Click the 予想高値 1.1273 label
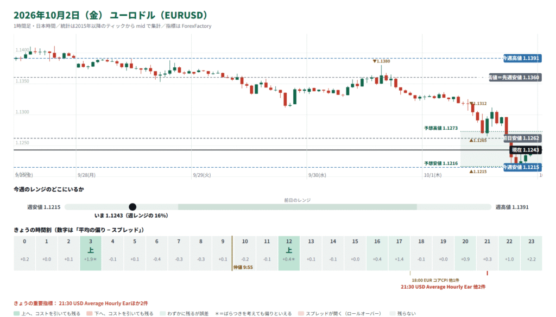The height and width of the screenshot is (317, 556). 441,128
